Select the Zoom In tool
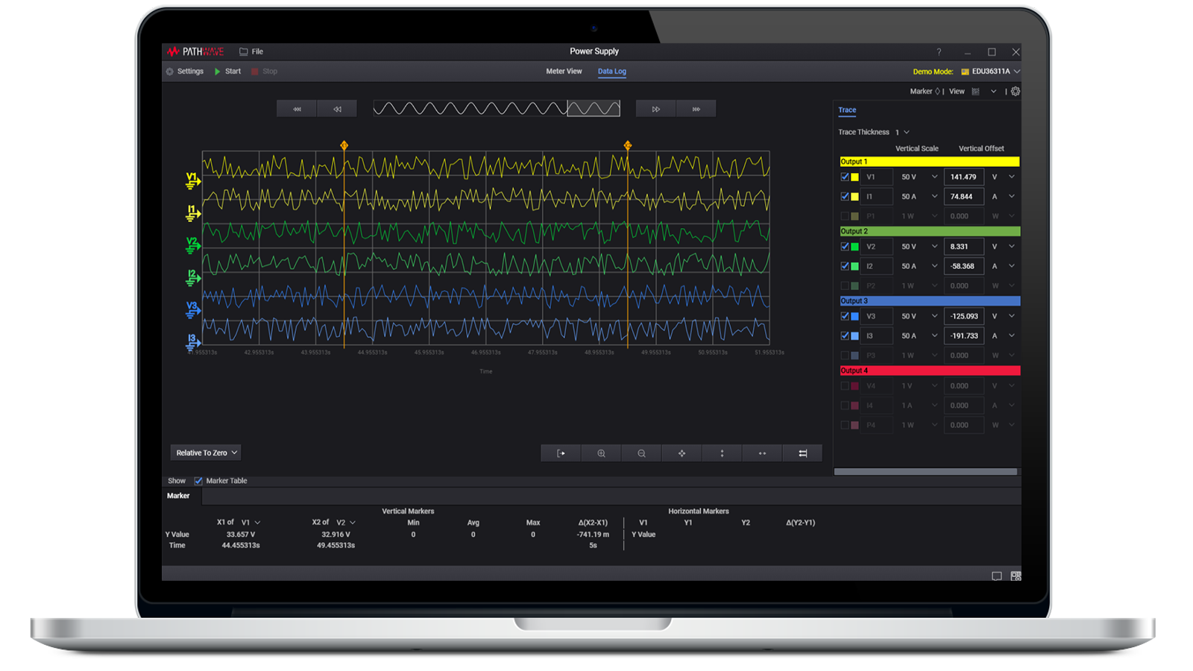Screen dimensions: 1193x671 coord(601,453)
